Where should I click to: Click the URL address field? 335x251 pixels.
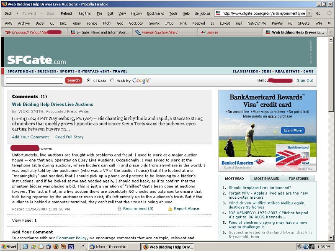263,13
